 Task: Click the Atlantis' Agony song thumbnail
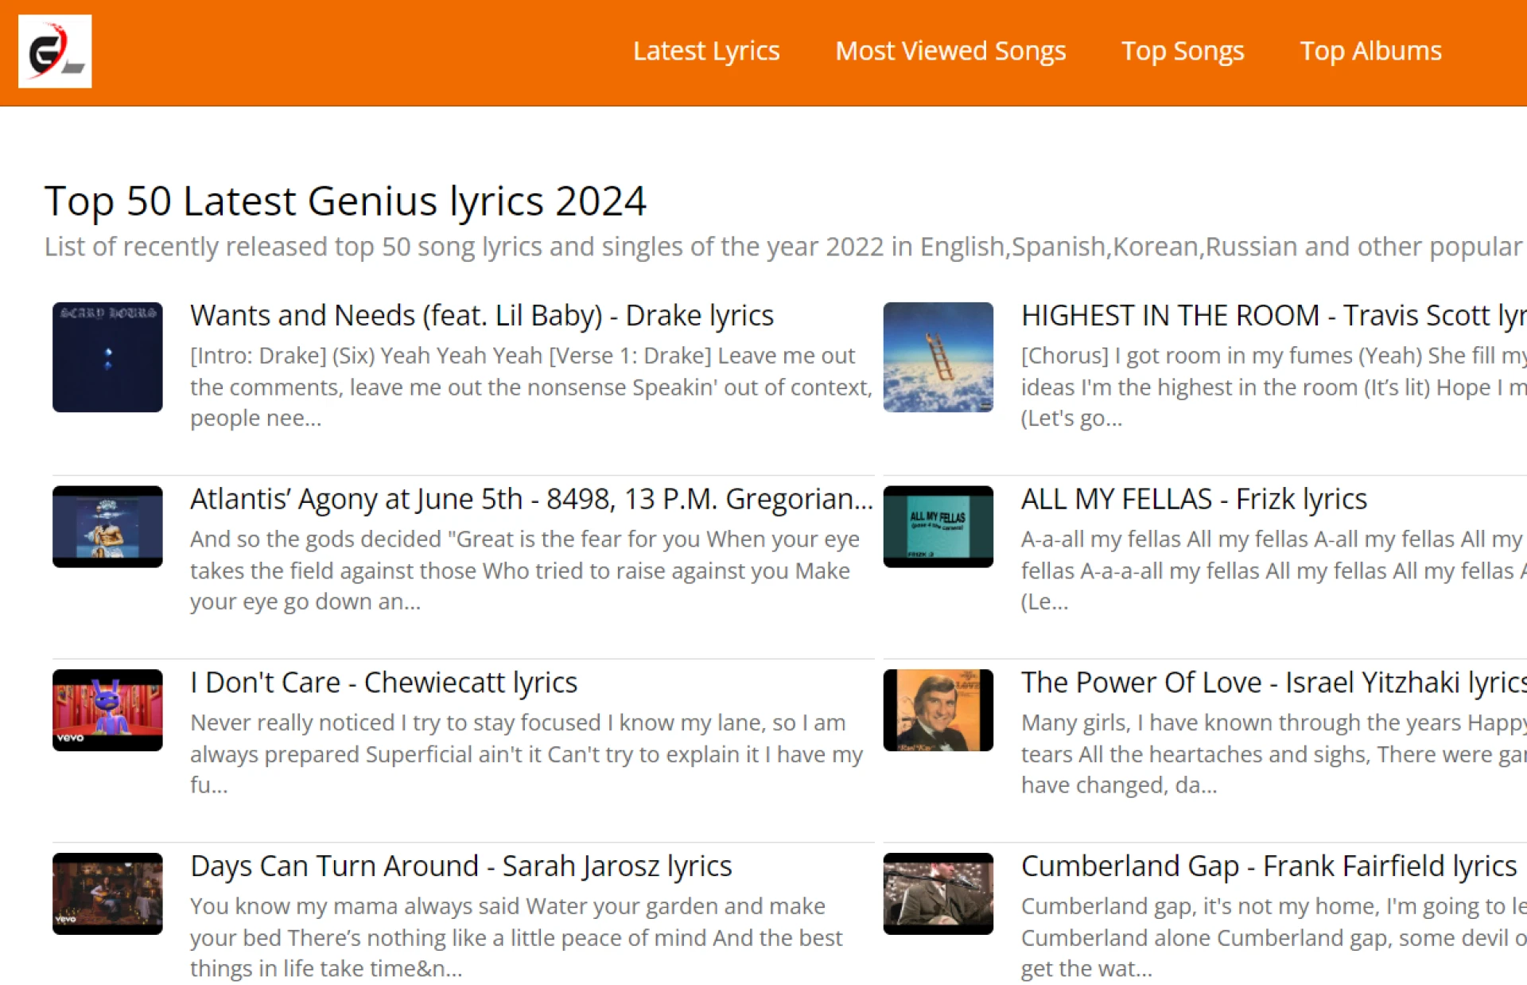tap(107, 527)
